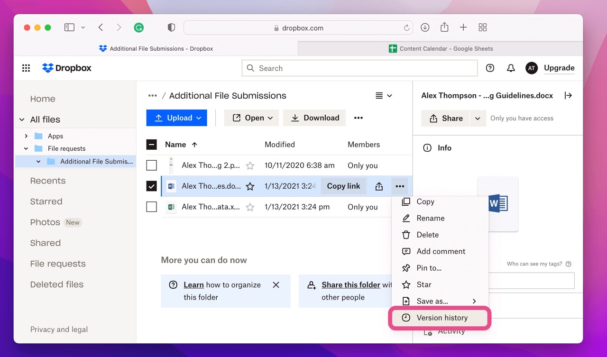
Task: Star the Alex Tho...ata.x file
Action: (250, 207)
